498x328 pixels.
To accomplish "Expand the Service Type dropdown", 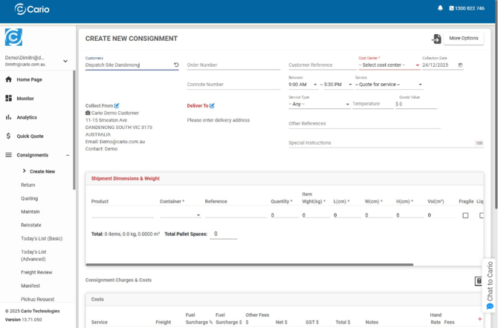I will point(318,104).
